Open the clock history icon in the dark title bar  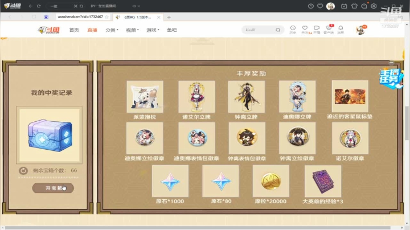click(311, 6)
